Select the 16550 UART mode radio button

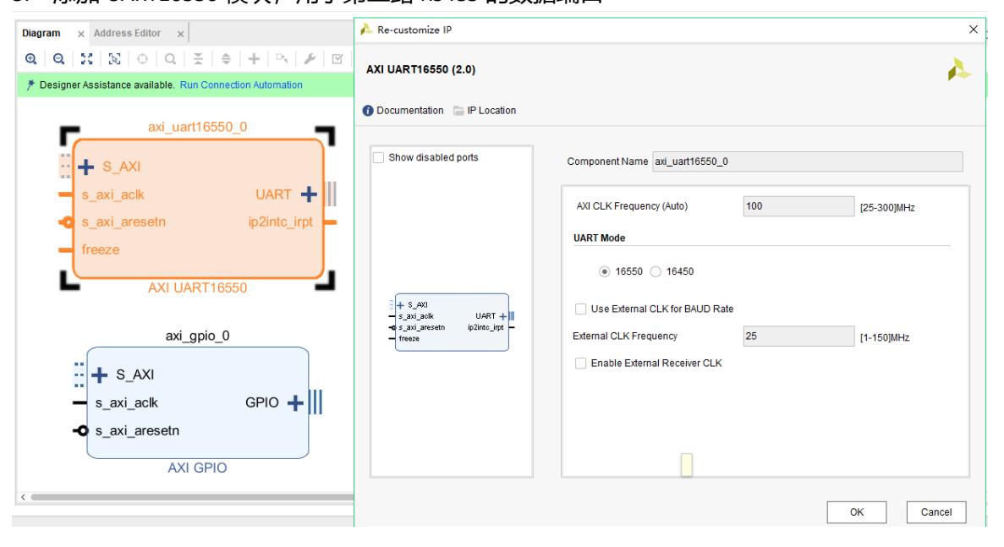pyautogui.click(x=603, y=271)
